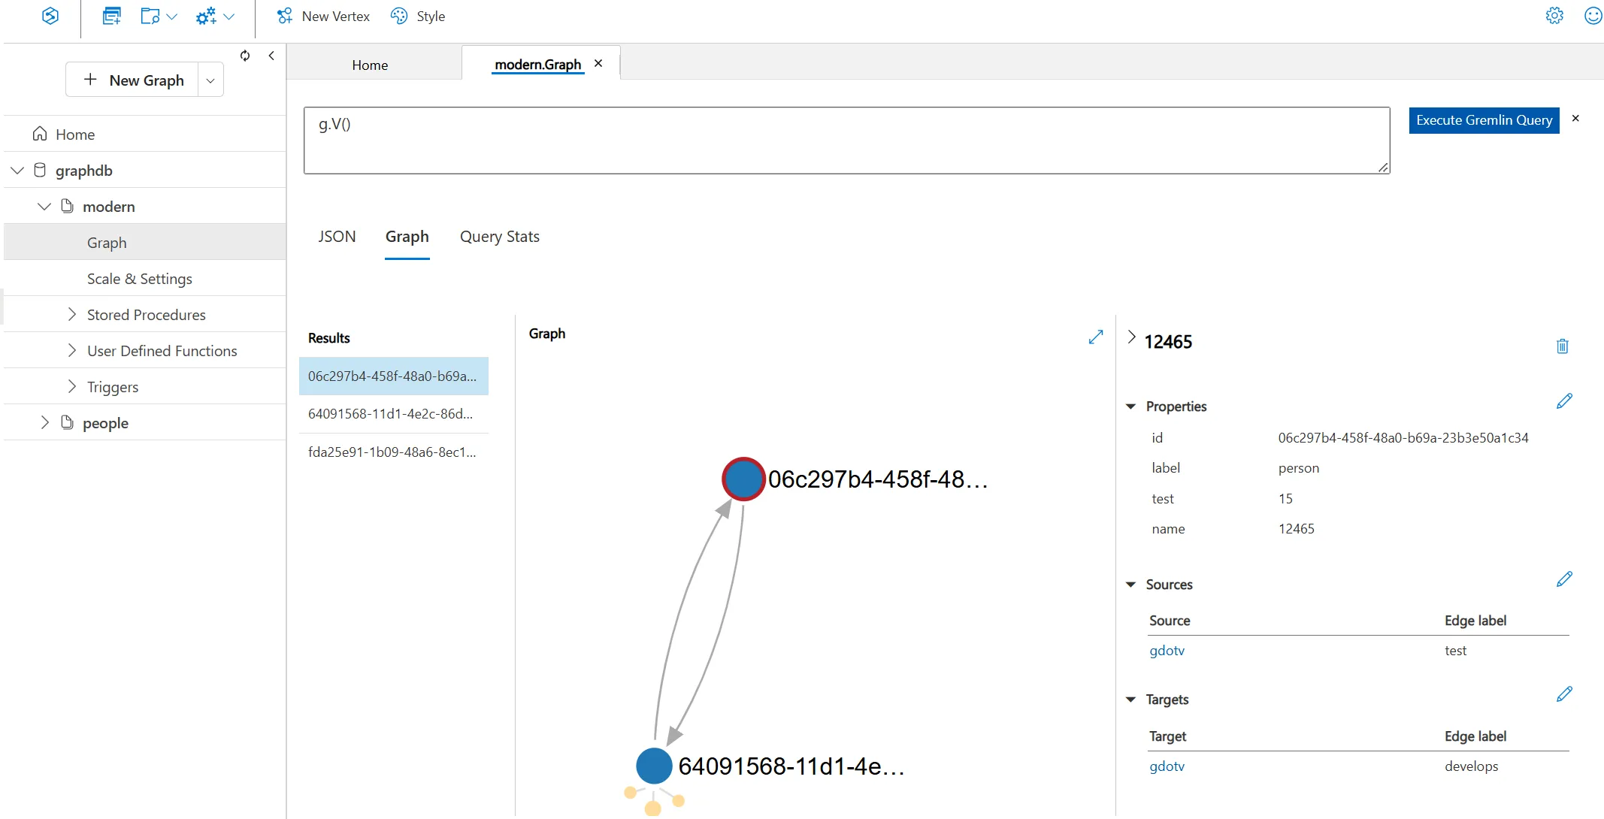Select Home in the sidebar

point(144,134)
